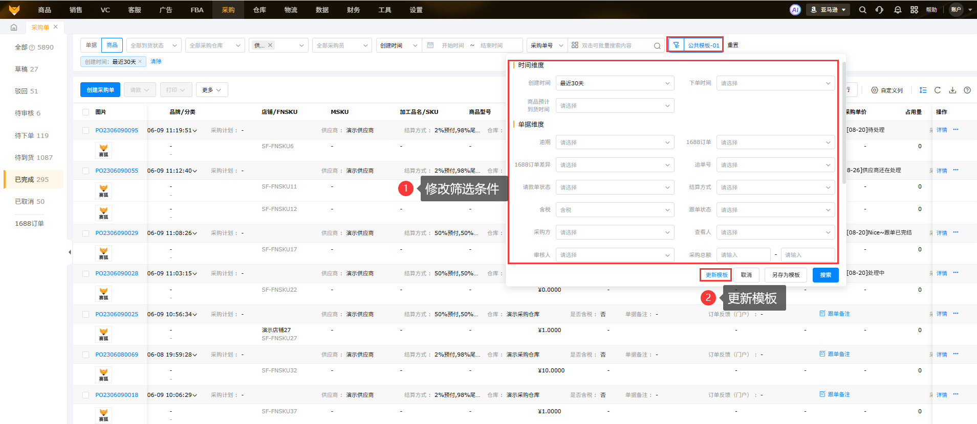This screenshot has height=424, width=977.
Task: Open the 全部到货状态 dropdown
Action: click(x=154, y=45)
